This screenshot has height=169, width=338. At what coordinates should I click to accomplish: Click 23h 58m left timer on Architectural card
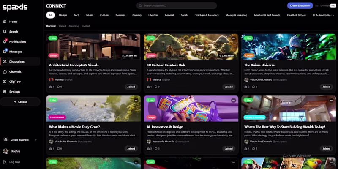129,56
